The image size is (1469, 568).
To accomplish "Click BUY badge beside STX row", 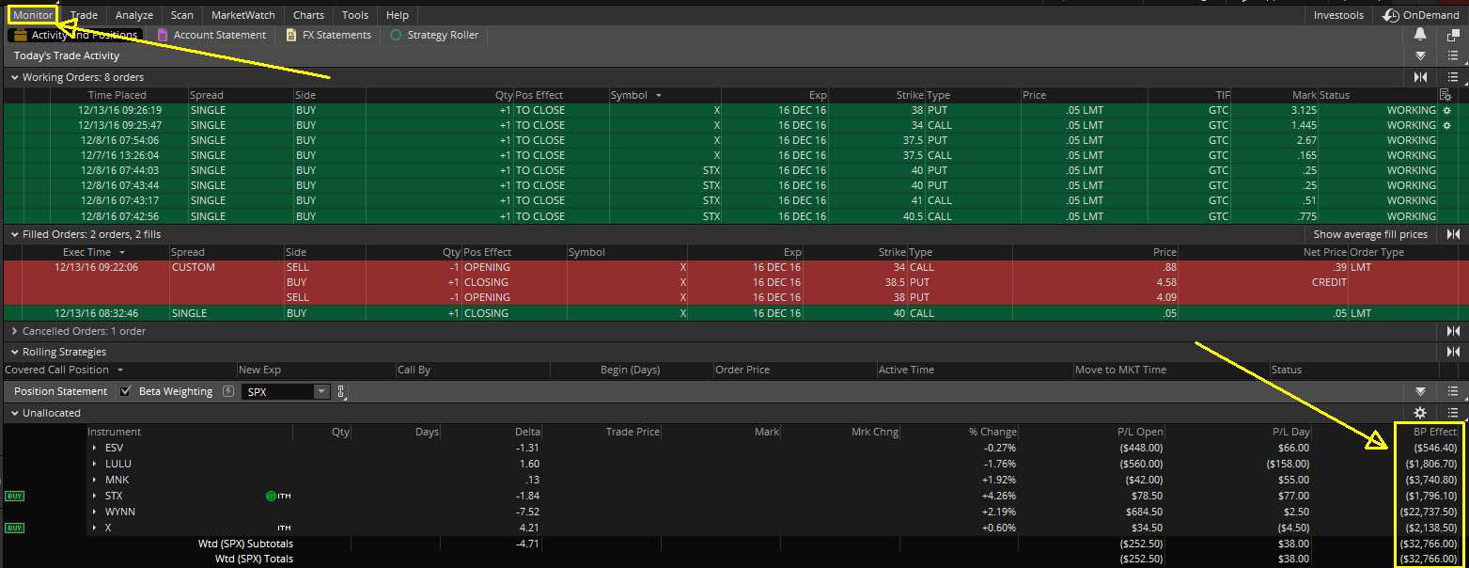I will click(x=14, y=496).
